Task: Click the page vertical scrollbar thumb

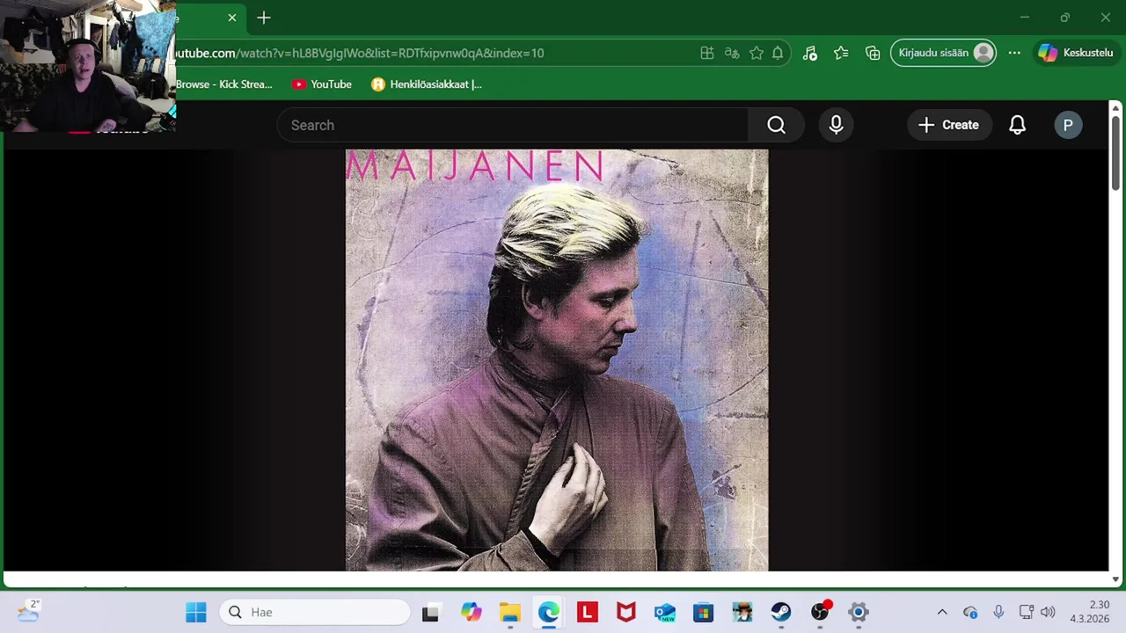Action: point(1115,151)
